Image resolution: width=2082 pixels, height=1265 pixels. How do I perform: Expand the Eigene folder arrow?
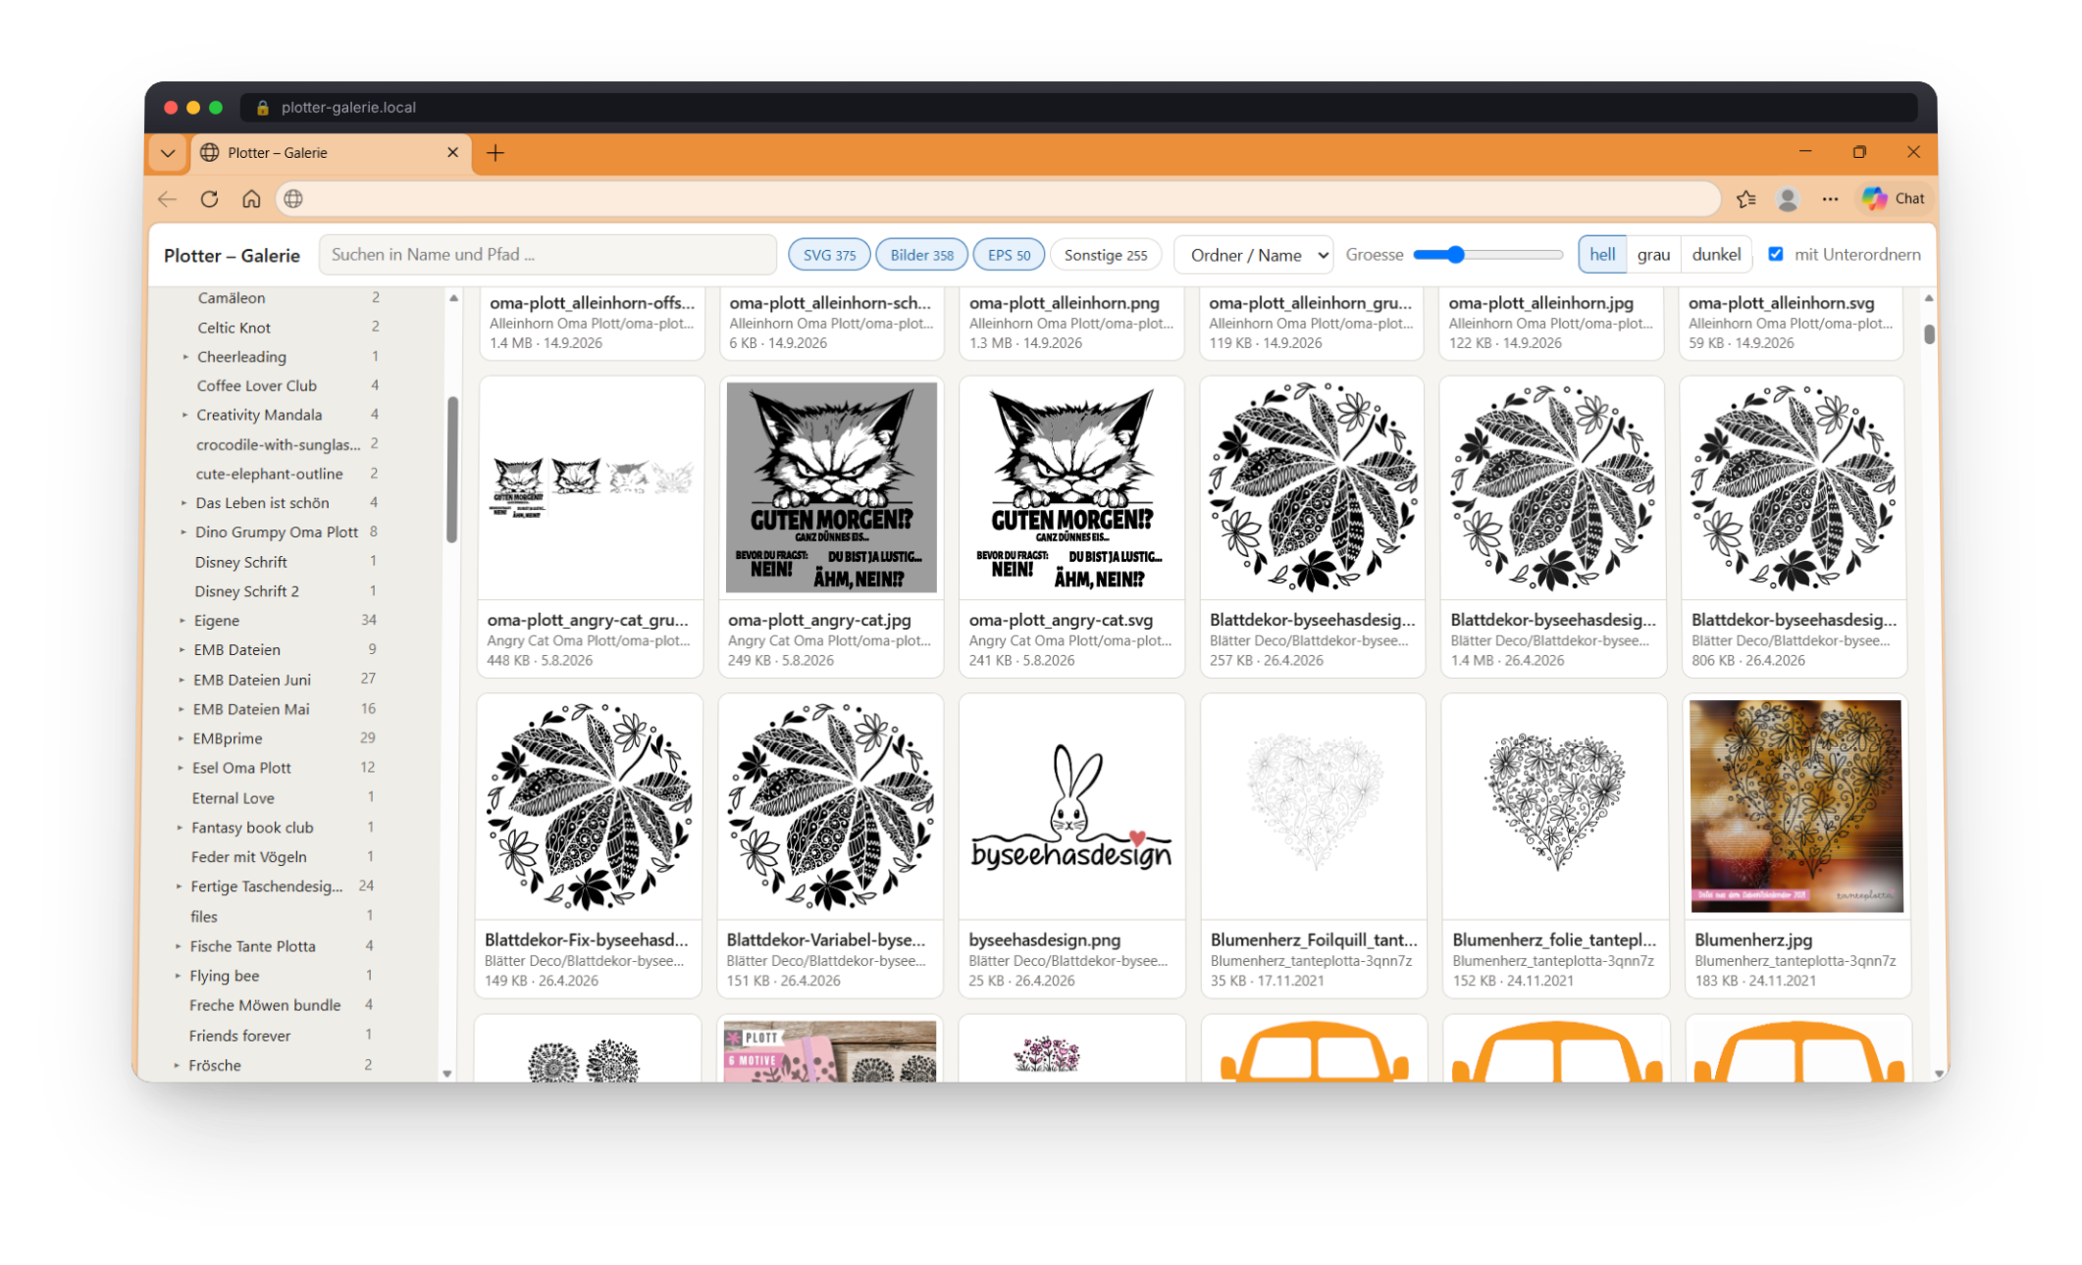182,621
